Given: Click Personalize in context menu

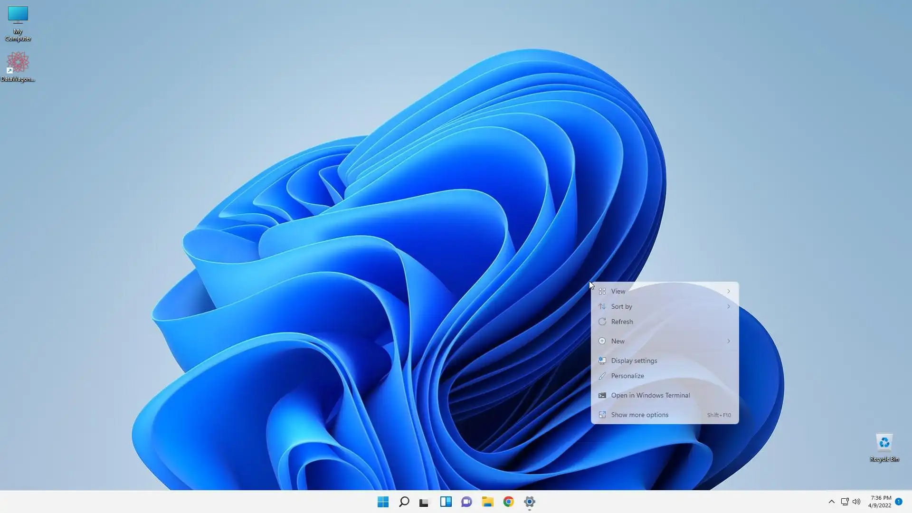Looking at the screenshot, I should [627, 376].
